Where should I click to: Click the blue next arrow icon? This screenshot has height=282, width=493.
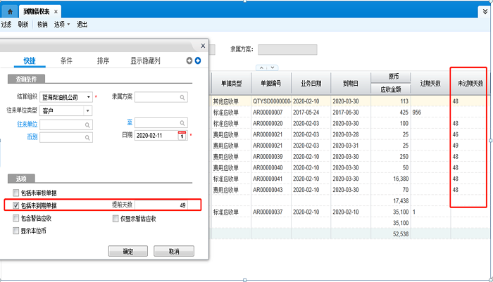pyautogui.click(x=198, y=61)
